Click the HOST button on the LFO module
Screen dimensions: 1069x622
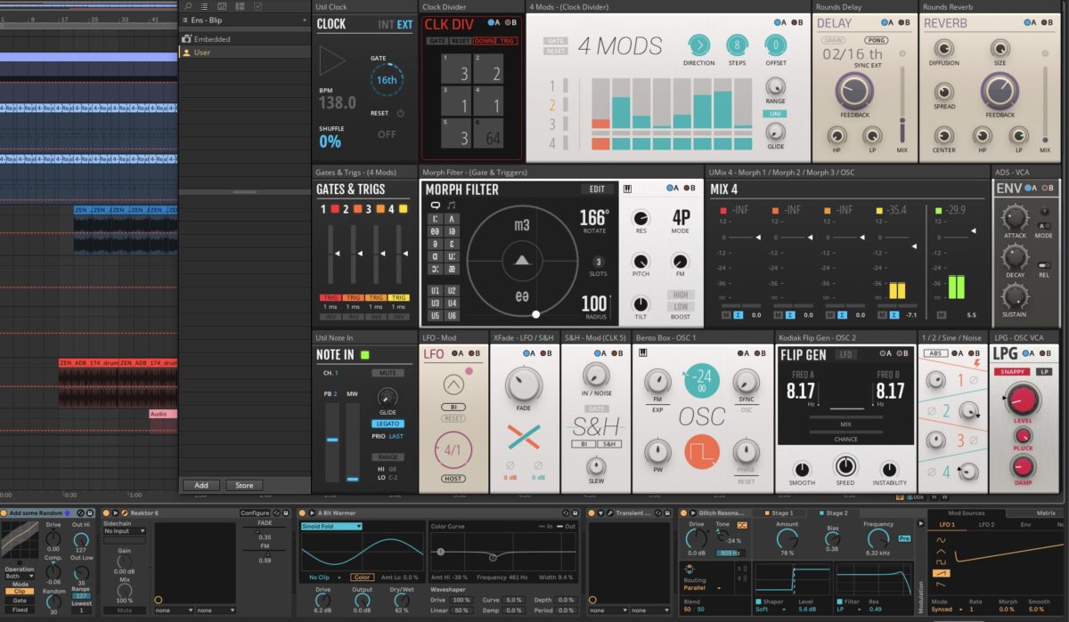coord(453,479)
